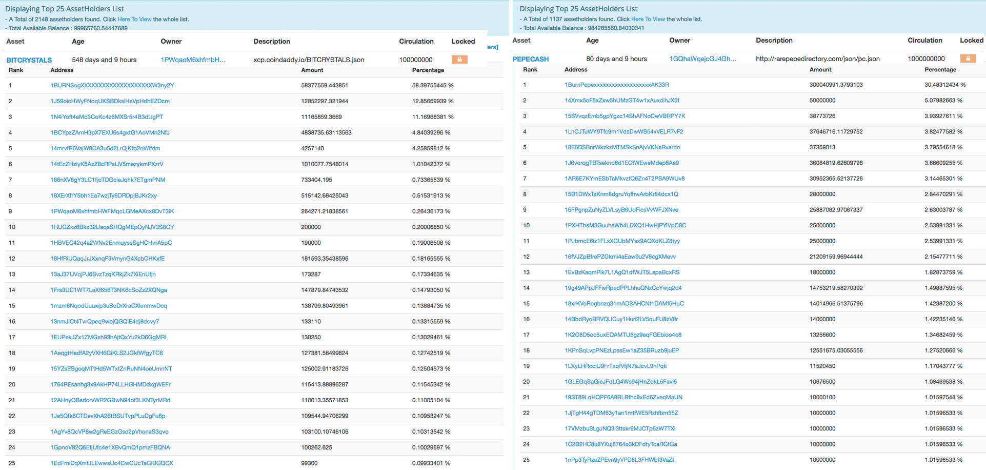Open address 14mrvfR6VajW8CA3u5d2LrQjKtb2oWifdm
Viewport: 986px width, 470px height.
(105, 148)
